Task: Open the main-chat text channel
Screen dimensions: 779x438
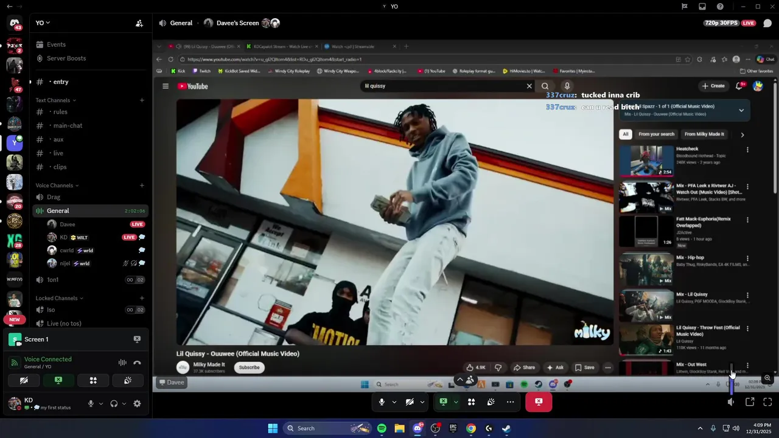Action: pyautogui.click(x=90, y=125)
